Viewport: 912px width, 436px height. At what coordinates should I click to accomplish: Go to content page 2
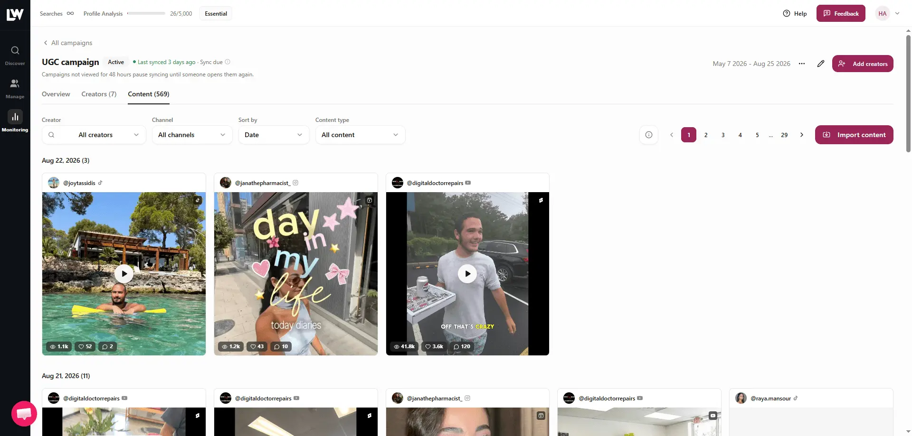coord(706,135)
